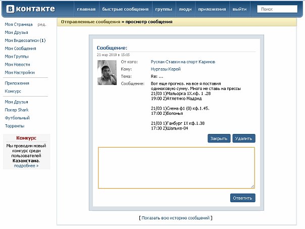305x229 pixels.
Task: Click выйти to log out
Action: tap(239, 10)
